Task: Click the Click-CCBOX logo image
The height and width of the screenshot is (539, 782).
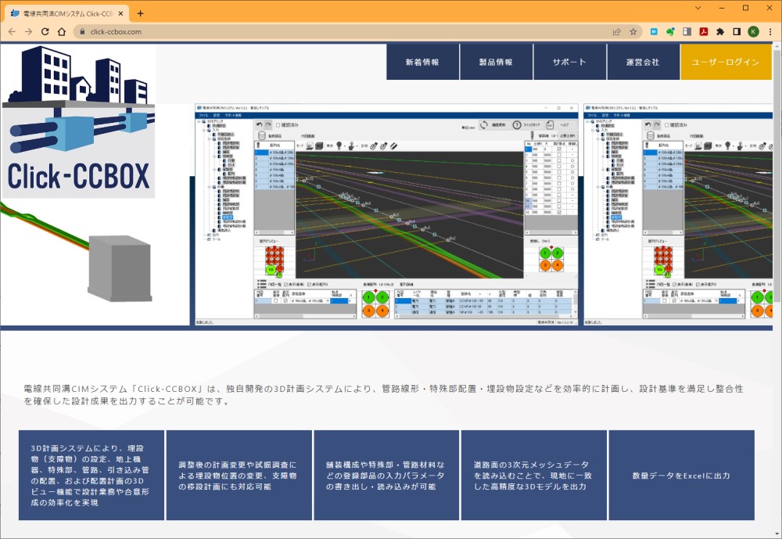Action: coord(78,122)
